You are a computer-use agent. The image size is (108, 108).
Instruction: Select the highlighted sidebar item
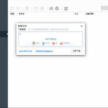point(4,34)
